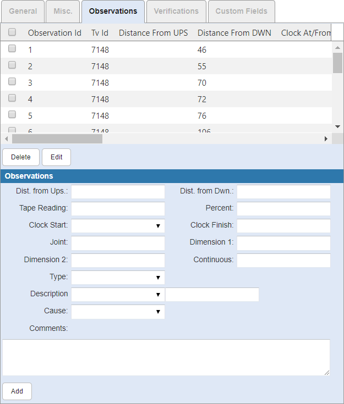Click the Edit button

coord(56,157)
